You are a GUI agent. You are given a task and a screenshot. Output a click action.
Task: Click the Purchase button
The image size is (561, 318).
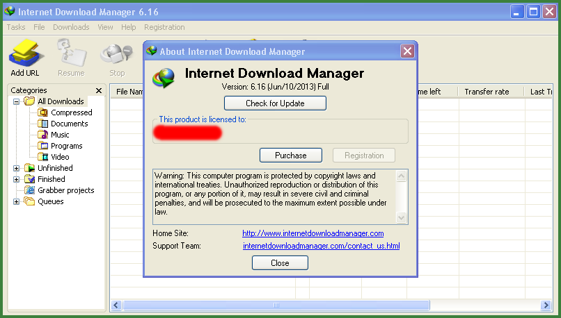point(291,156)
